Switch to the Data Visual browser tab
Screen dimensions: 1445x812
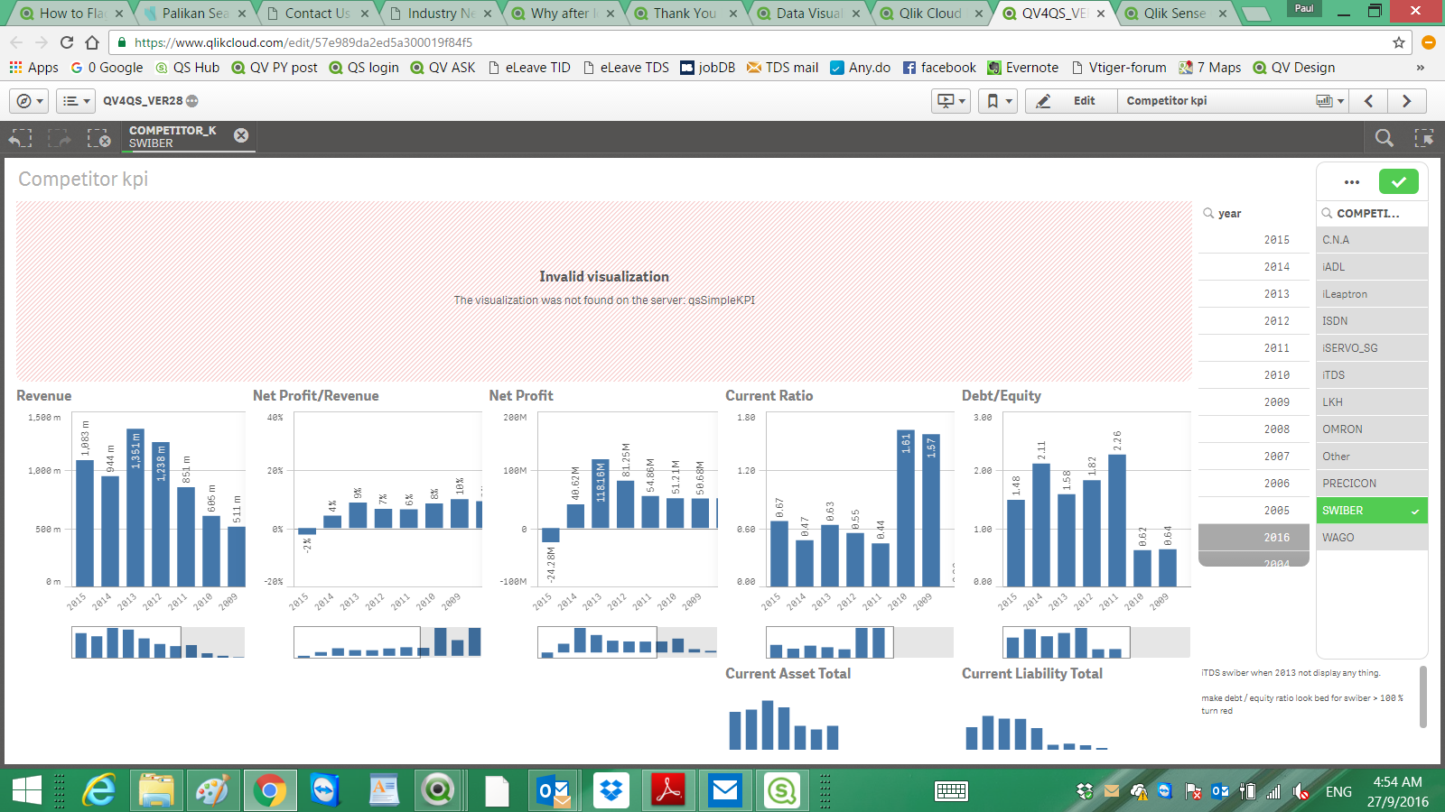pyautogui.click(x=808, y=14)
